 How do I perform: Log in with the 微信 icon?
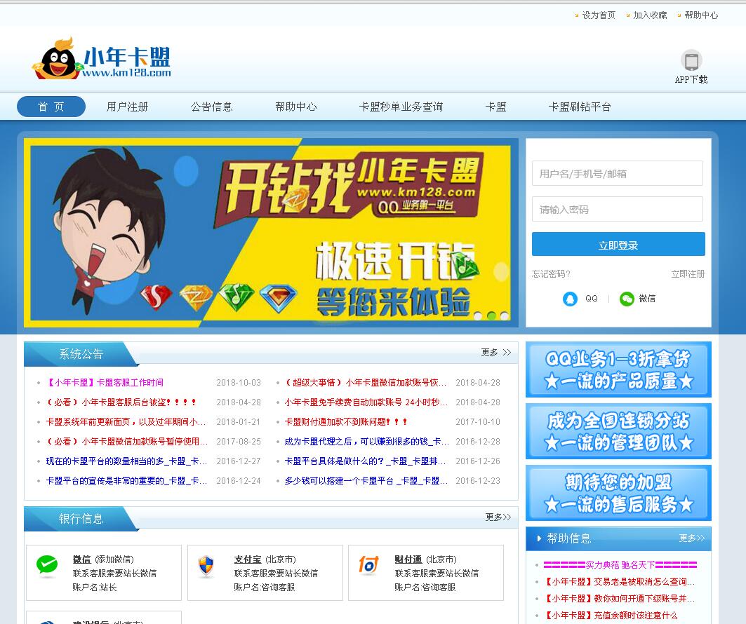point(627,299)
